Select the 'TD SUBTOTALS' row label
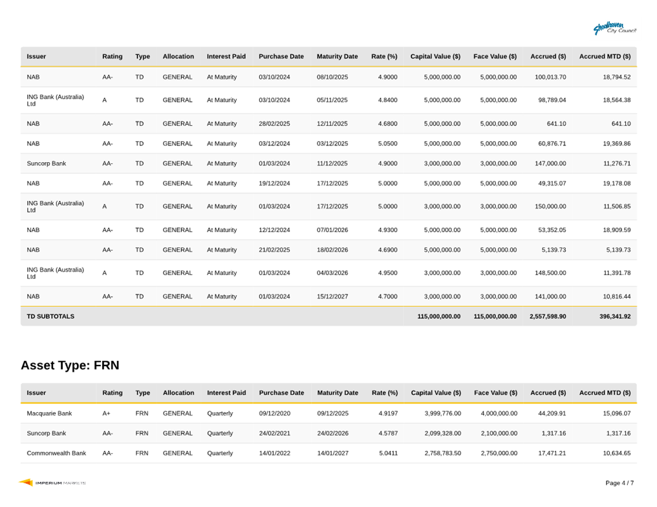The height and width of the screenshot is (507, 657). pos(50,316)
